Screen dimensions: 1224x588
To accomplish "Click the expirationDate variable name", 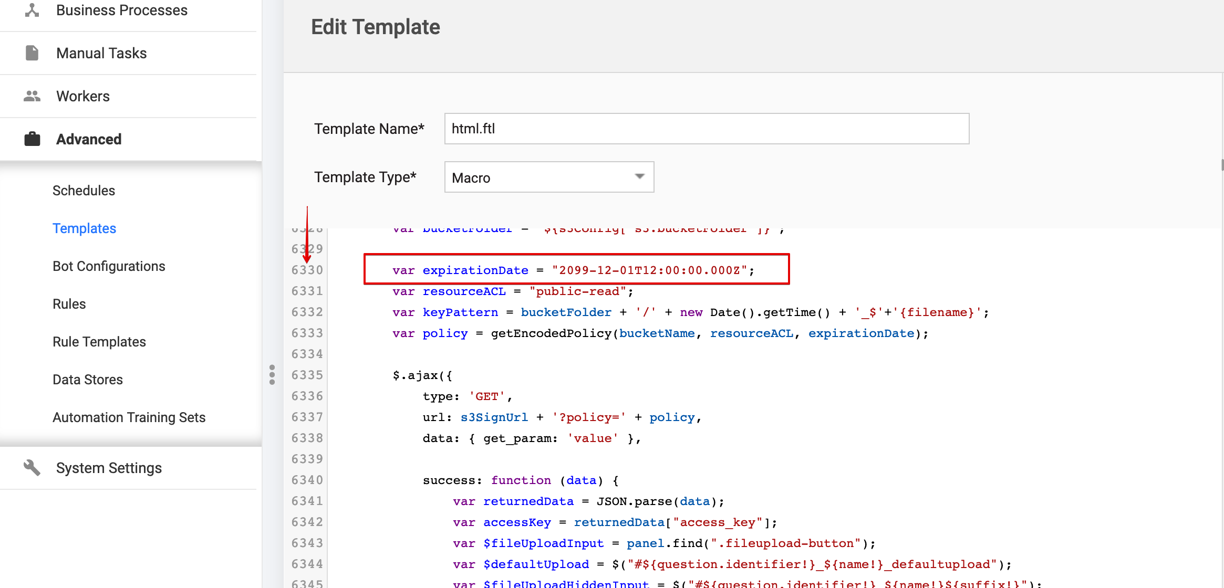I will coord(475,270).
